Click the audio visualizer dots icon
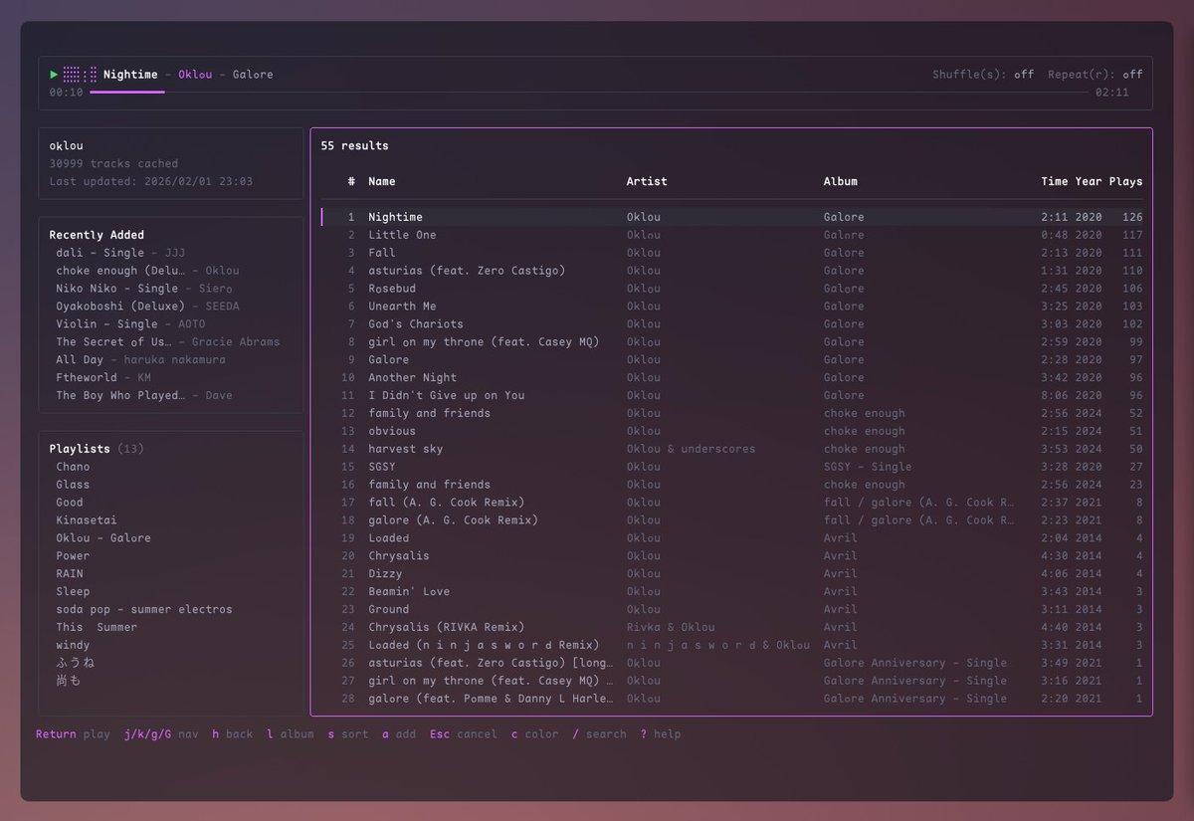1194x821 pixels. click(x=80, y=75)
